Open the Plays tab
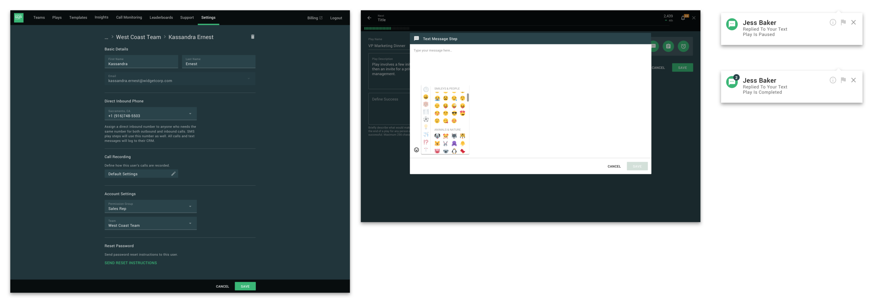The width and height of the screenshot is (877, 303). [x=57, y=18]
